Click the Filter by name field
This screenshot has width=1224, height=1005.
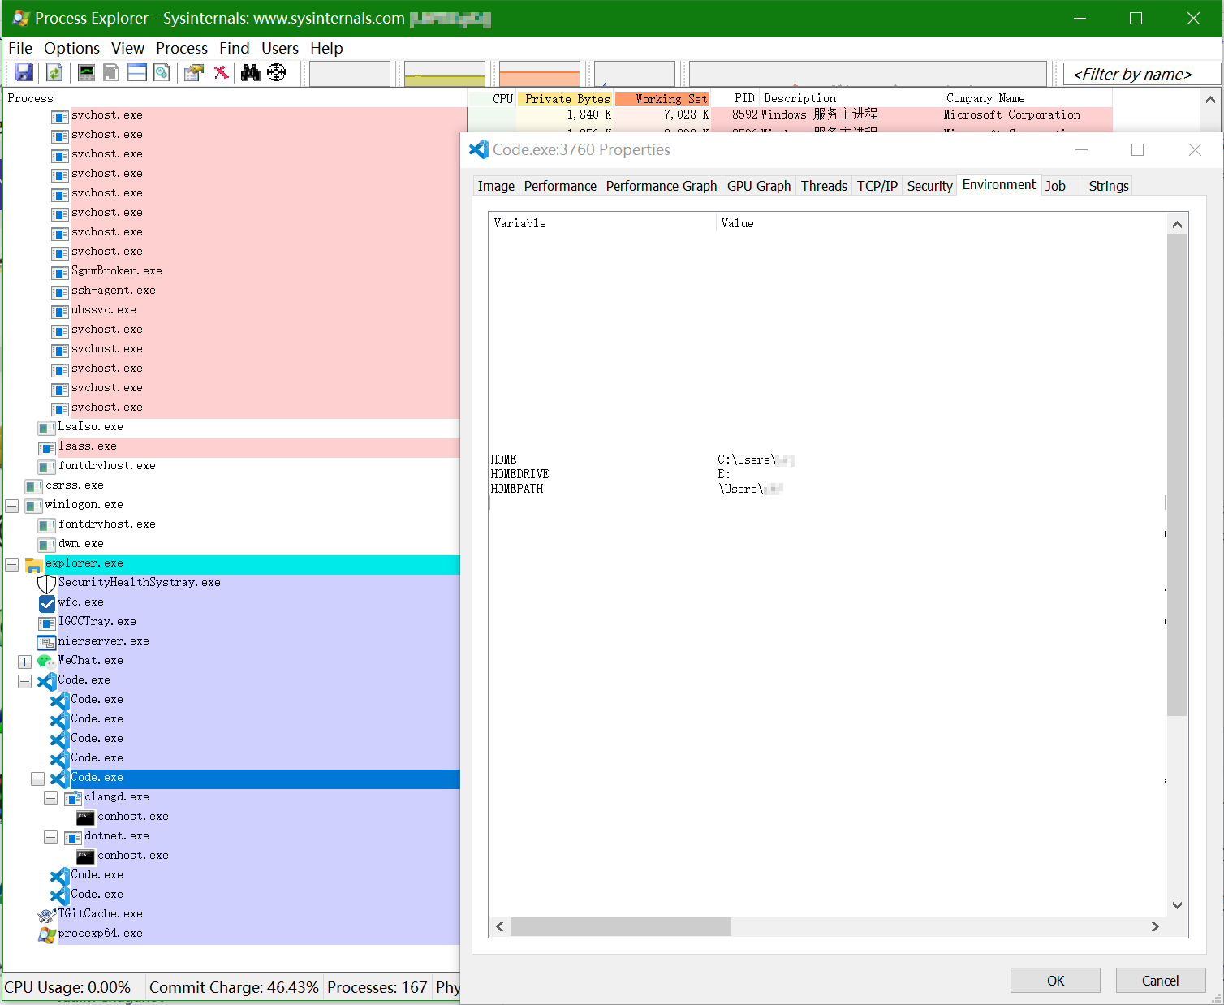(x=1141, y=74)
